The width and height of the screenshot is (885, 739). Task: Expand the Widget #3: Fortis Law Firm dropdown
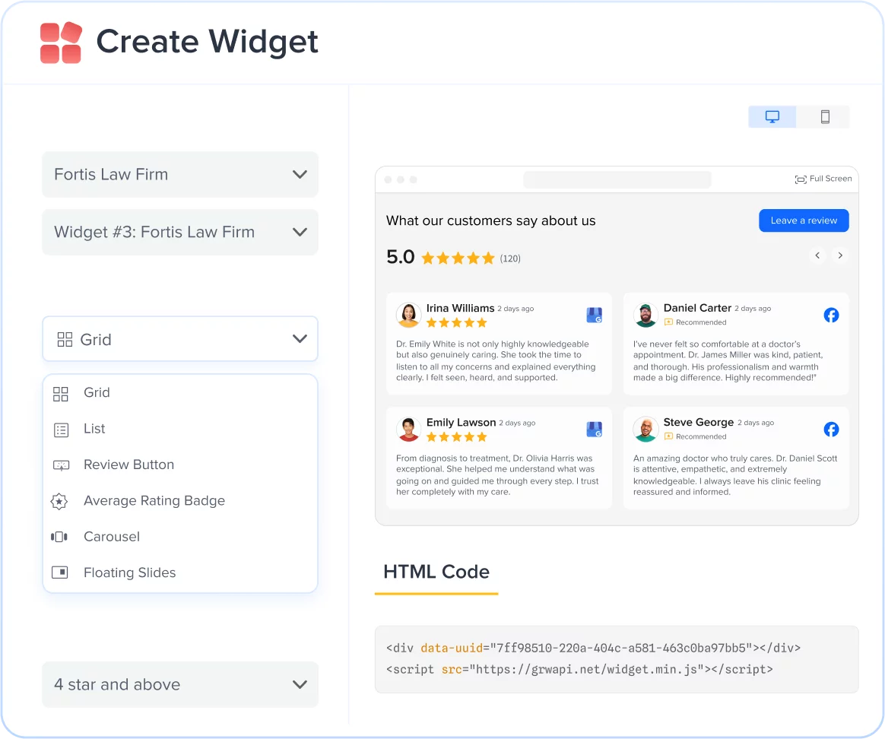pyautogui.click(x=179, y=232)
